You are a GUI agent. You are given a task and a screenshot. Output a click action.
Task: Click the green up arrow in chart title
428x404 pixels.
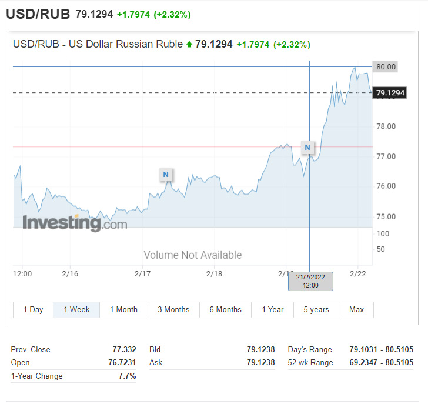189,44
